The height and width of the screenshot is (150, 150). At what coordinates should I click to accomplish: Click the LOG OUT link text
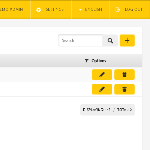tap(133, 9)
